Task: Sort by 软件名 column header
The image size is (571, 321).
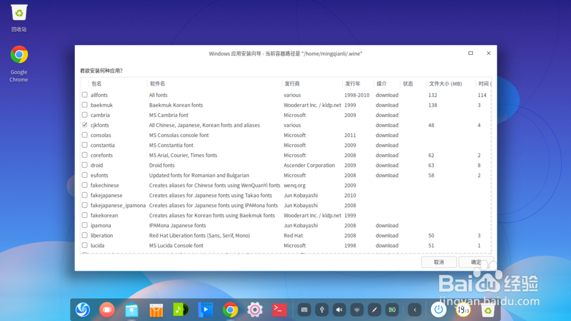Action: [x=215, y=83]
